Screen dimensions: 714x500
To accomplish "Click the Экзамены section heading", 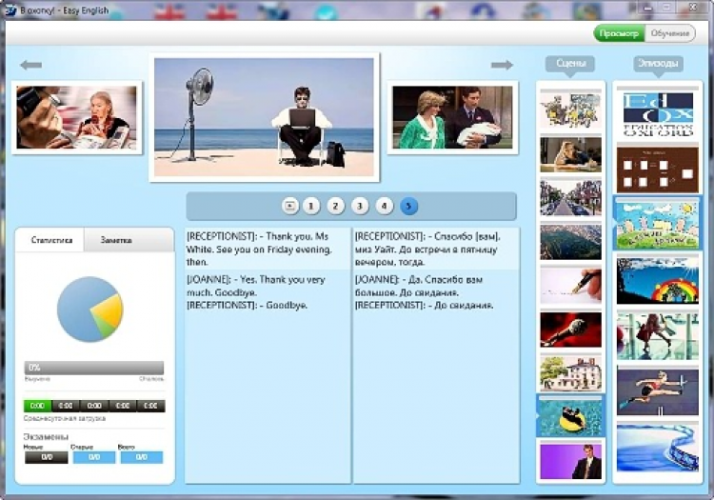I will point(46,437).
